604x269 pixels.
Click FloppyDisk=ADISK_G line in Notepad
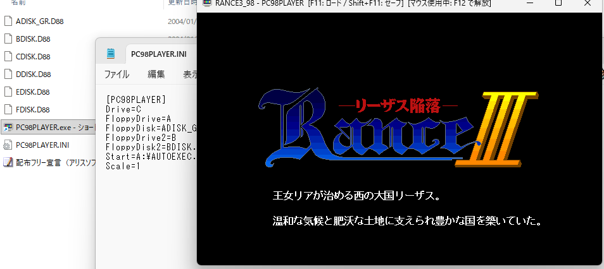(x=151, y=128)
